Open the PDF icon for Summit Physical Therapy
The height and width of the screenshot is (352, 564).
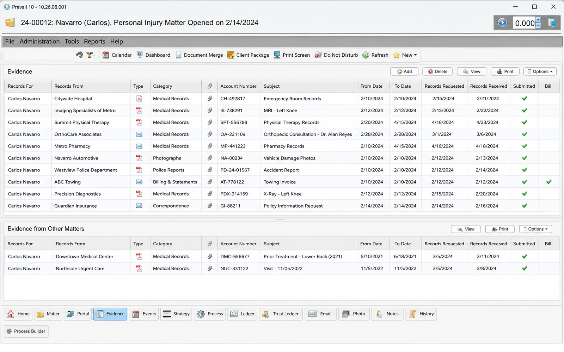(139, 122)
